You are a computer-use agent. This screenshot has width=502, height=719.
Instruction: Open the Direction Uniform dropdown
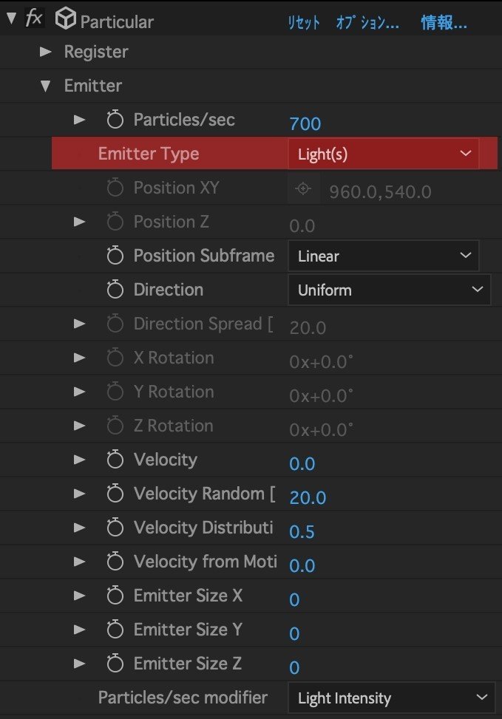pos(389,290)
